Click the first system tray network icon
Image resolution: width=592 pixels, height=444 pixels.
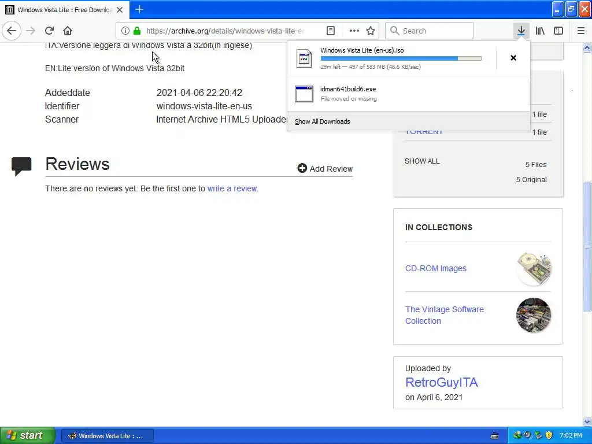517,436
